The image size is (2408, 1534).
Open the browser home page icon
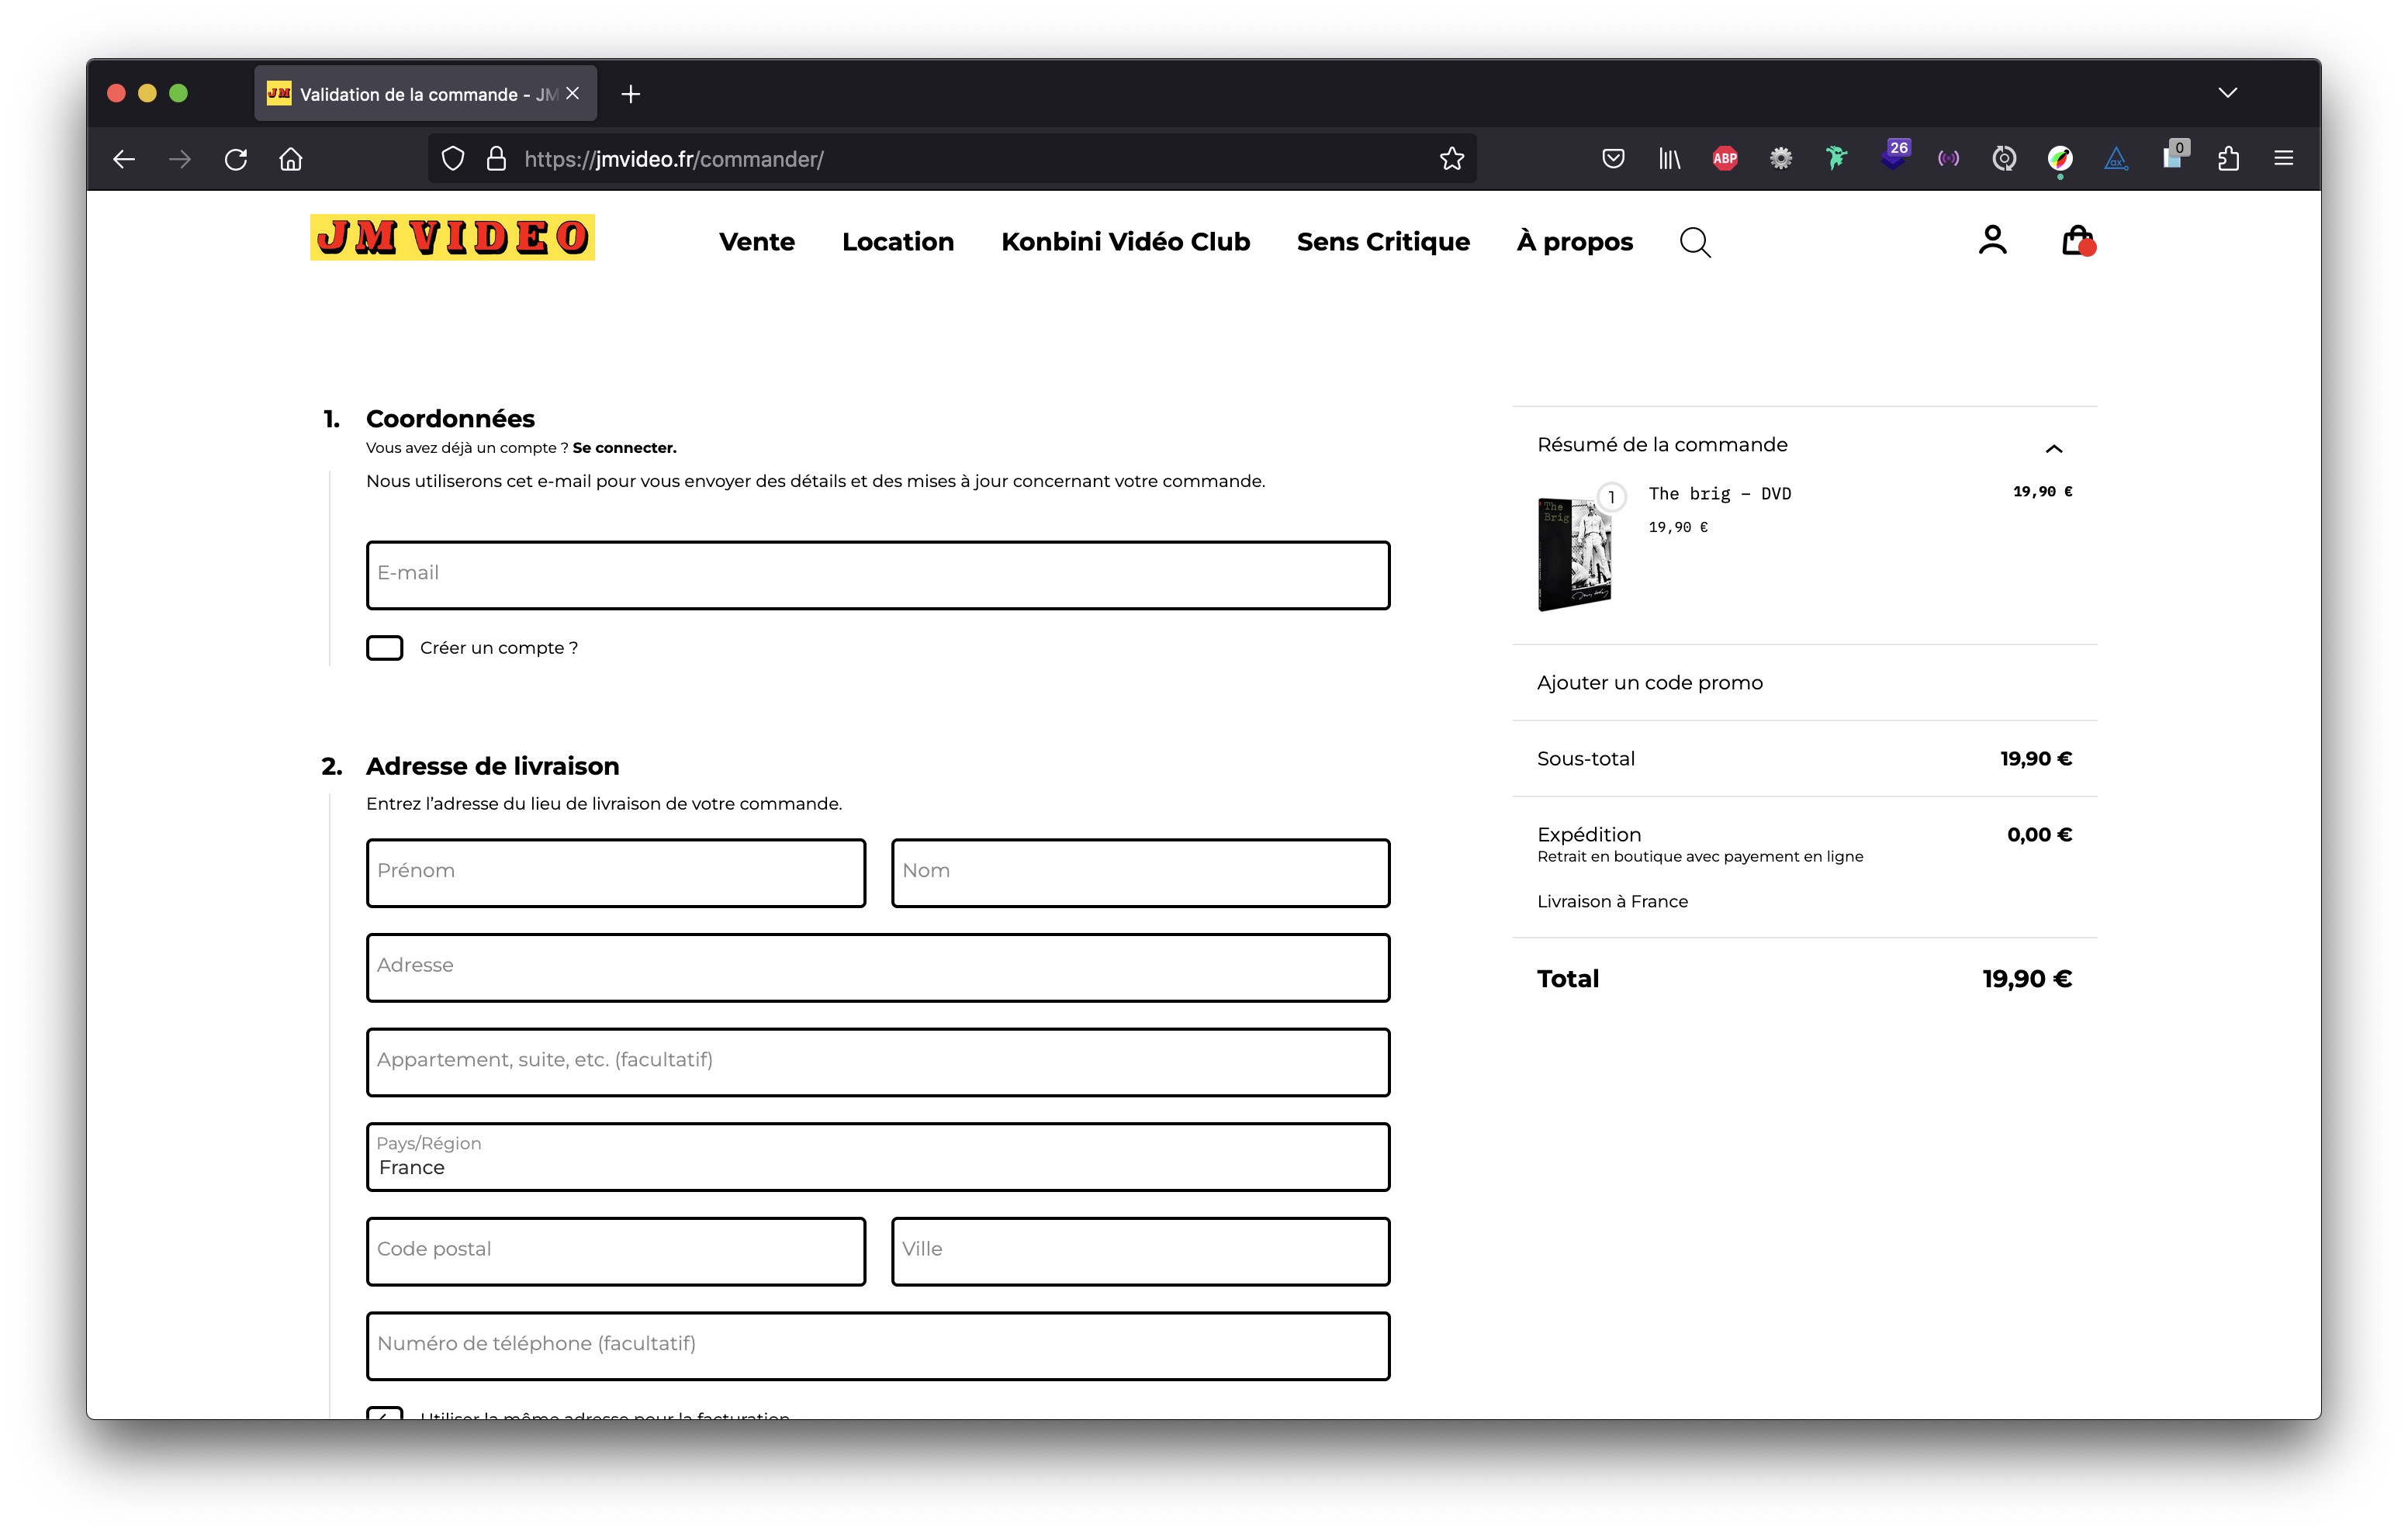tap(291, 159)
